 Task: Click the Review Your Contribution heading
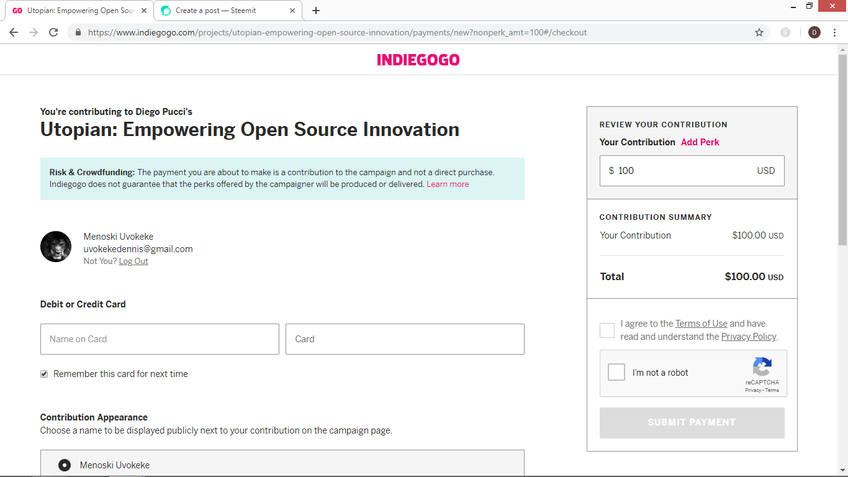pos(664,125)
